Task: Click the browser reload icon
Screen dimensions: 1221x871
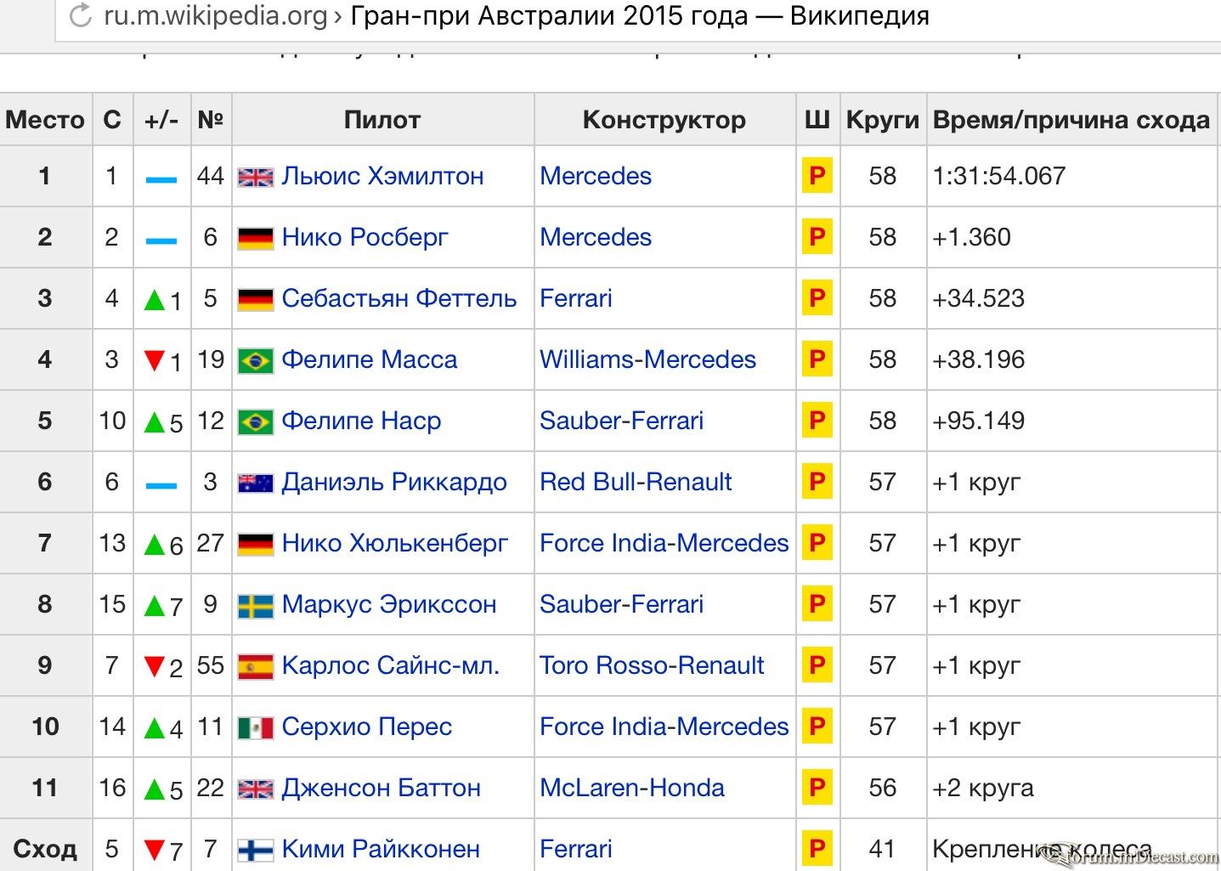Action: [x=81, y=16]
